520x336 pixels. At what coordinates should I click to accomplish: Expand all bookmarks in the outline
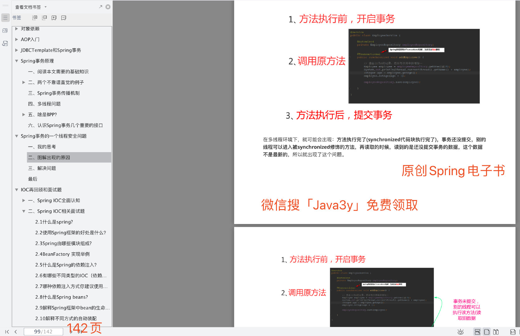[35, 18]
